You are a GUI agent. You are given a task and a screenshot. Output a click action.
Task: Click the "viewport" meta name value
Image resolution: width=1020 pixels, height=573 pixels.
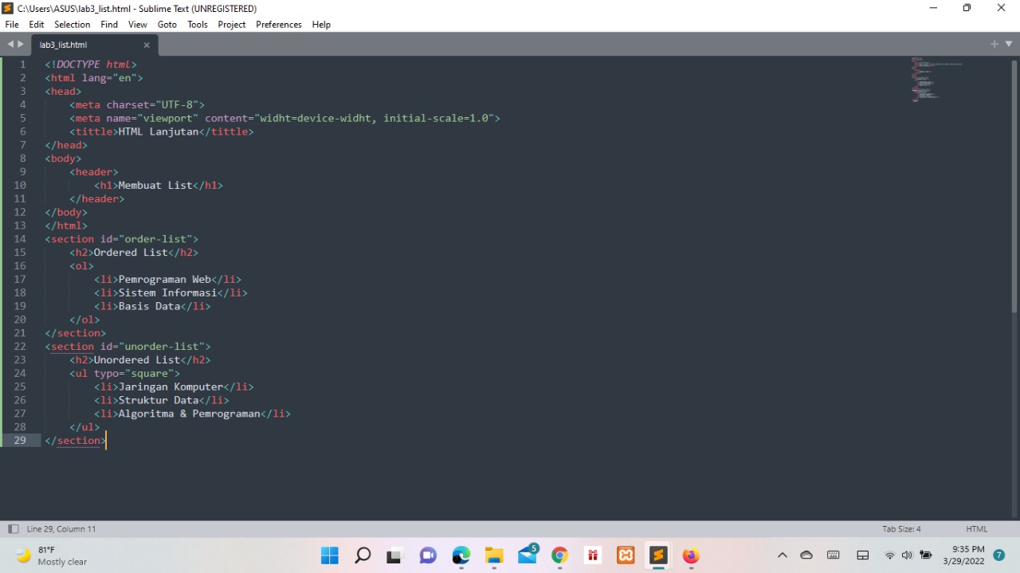click(x=168, y=118)
